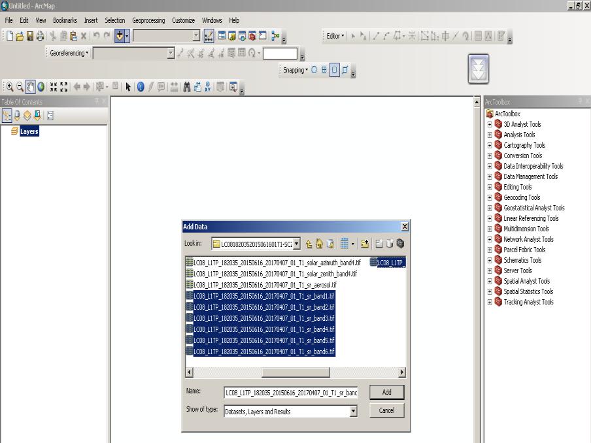Click the Fixed Zoom Out icon
The width and height of the screenshot is (591, 443).
coord(63,87)
